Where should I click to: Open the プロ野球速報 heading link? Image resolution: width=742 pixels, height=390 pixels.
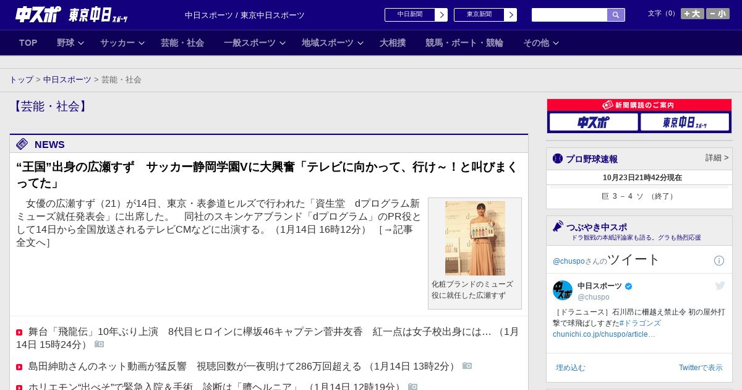592,159
